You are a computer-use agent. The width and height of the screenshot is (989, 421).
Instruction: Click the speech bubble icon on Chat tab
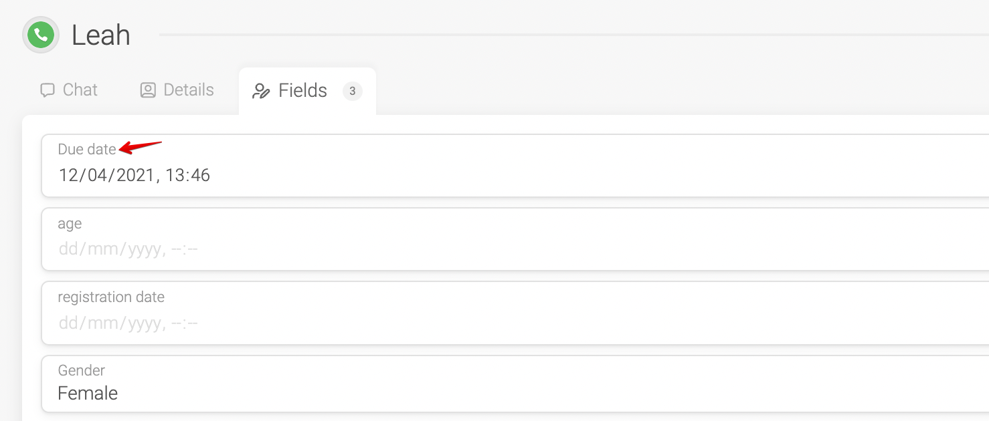pos(48,90)
